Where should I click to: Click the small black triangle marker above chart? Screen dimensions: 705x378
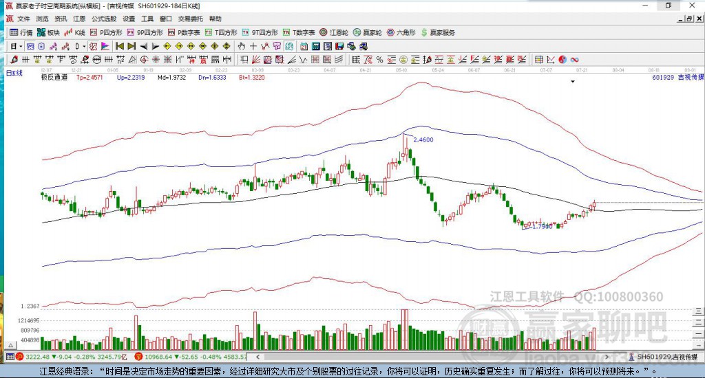[573, 82]
